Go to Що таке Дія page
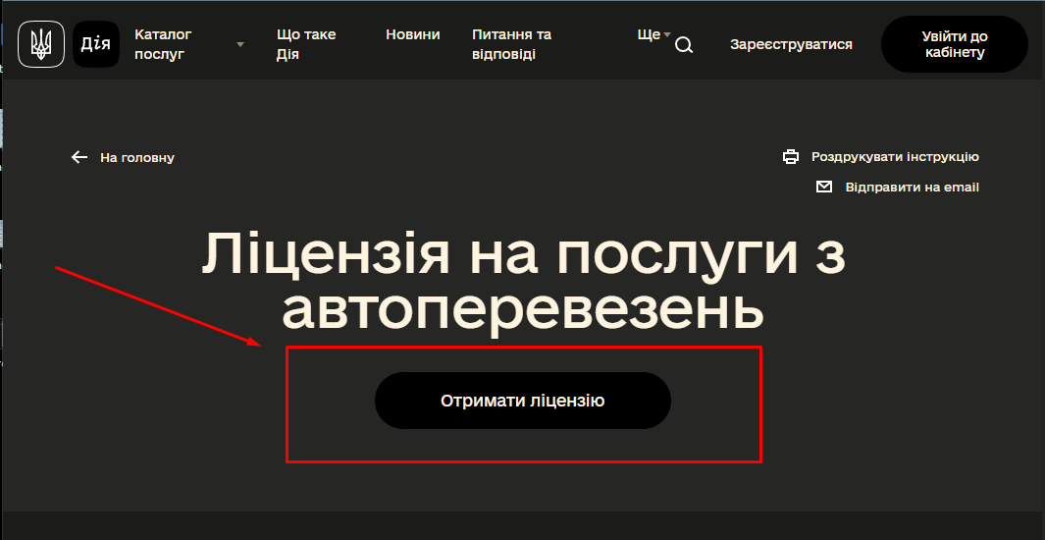Image resolution: width=1045 pixels, height=540 pixels. tap(306, 44)
